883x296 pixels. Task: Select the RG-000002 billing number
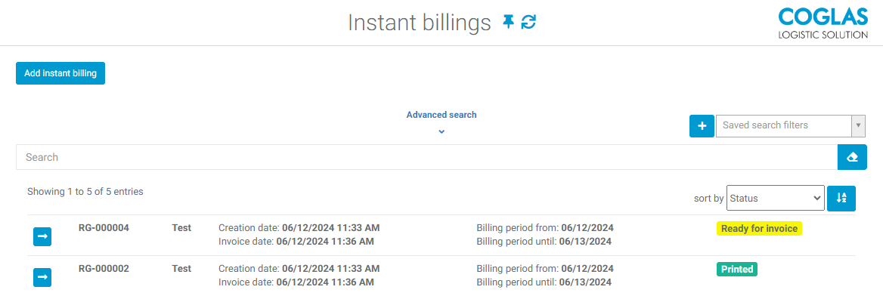tap(104, 268)
